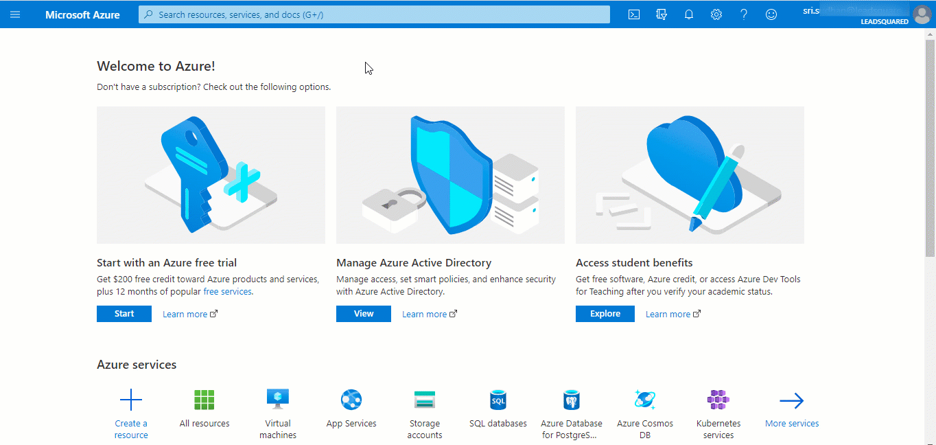The height and width of the screenshot is (445, 936).
Task: Open the Azure Cosmos DB icon
Action: [645, 399]
